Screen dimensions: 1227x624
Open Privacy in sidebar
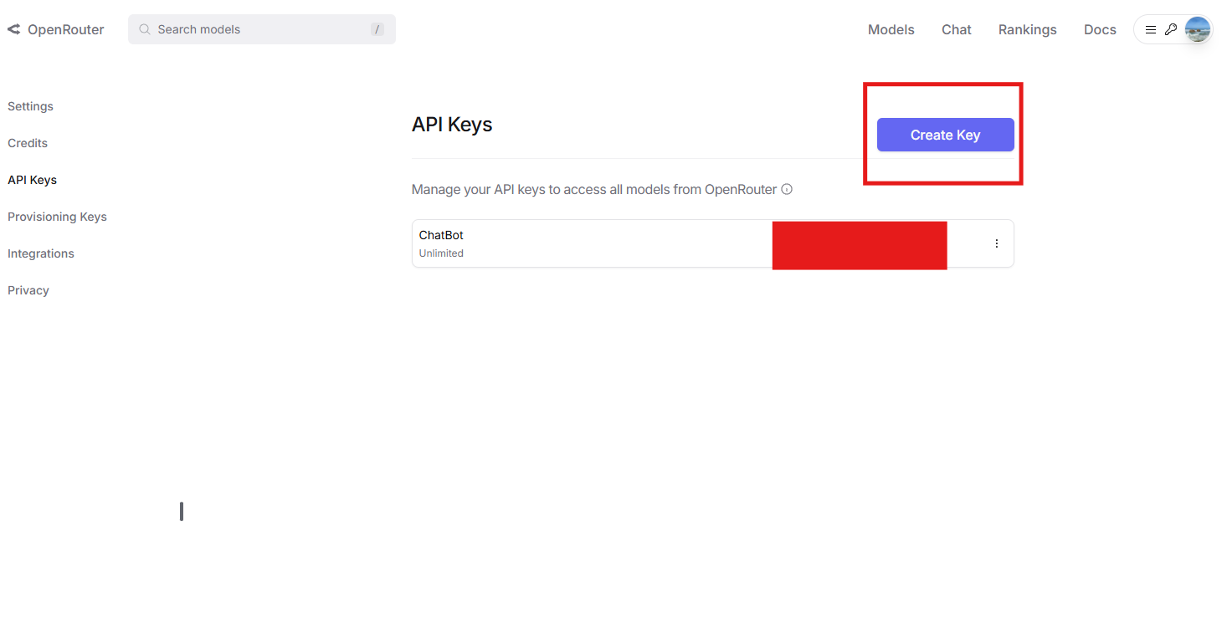pos(28,290)
